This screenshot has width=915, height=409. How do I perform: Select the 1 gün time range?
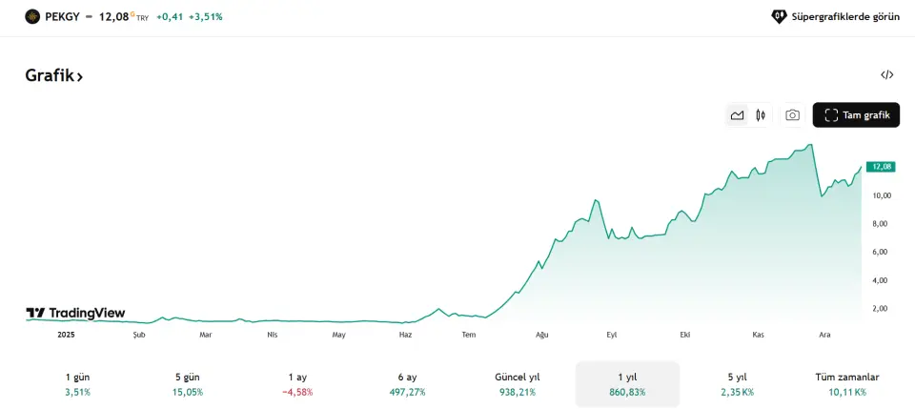(78, 384)
